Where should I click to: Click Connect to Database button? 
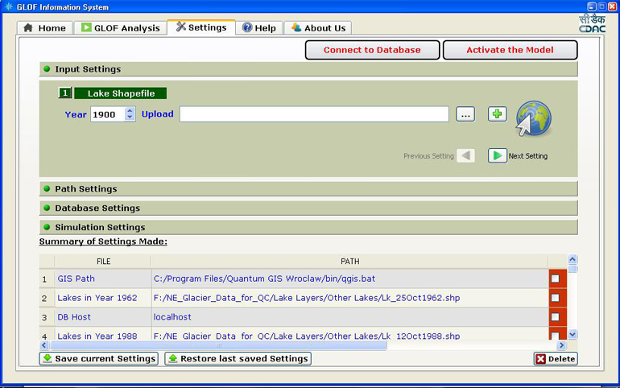[372, 50]
